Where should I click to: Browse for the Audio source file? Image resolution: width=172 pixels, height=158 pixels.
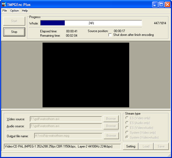111,126
